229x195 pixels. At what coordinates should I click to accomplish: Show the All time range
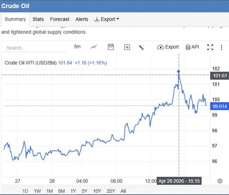click(123, 191)
